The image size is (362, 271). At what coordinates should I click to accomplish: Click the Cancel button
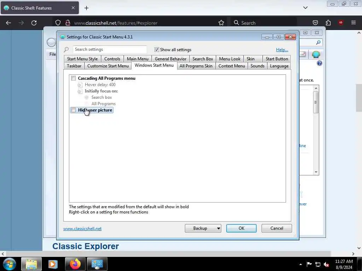pos(276,228)
